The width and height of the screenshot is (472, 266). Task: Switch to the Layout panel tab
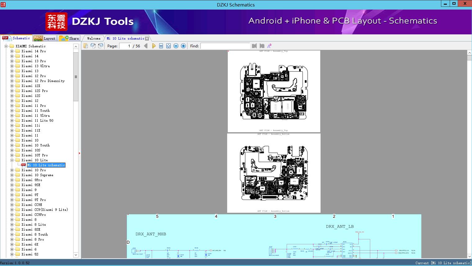[x=44, y=38]
